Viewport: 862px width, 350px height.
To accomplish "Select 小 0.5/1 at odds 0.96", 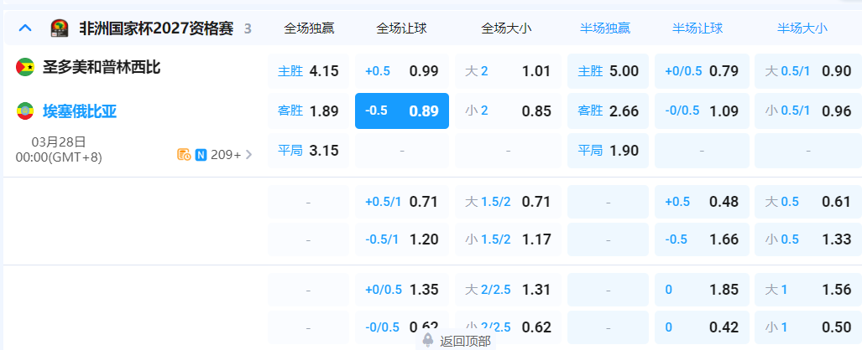I will [x=808, y=111].
